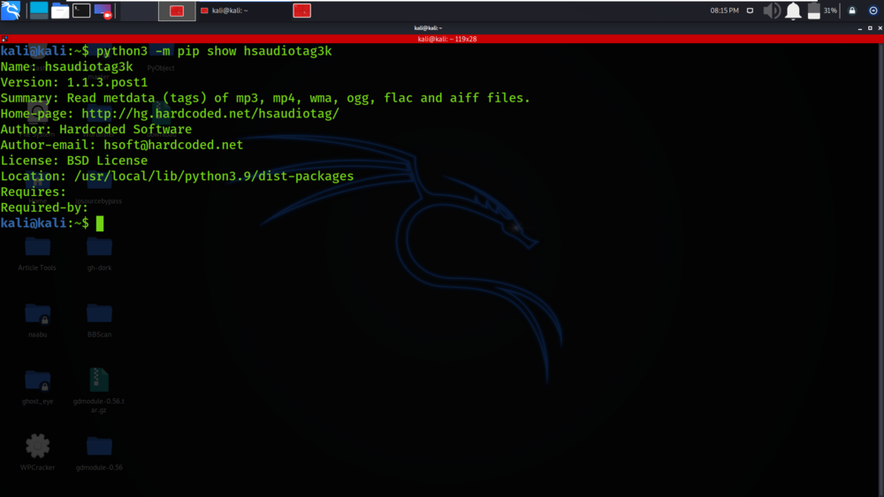Screen dimensions: 884x497
Task: Open the volume speaker control
Action: pyautogui.click(x=771, y=11)
